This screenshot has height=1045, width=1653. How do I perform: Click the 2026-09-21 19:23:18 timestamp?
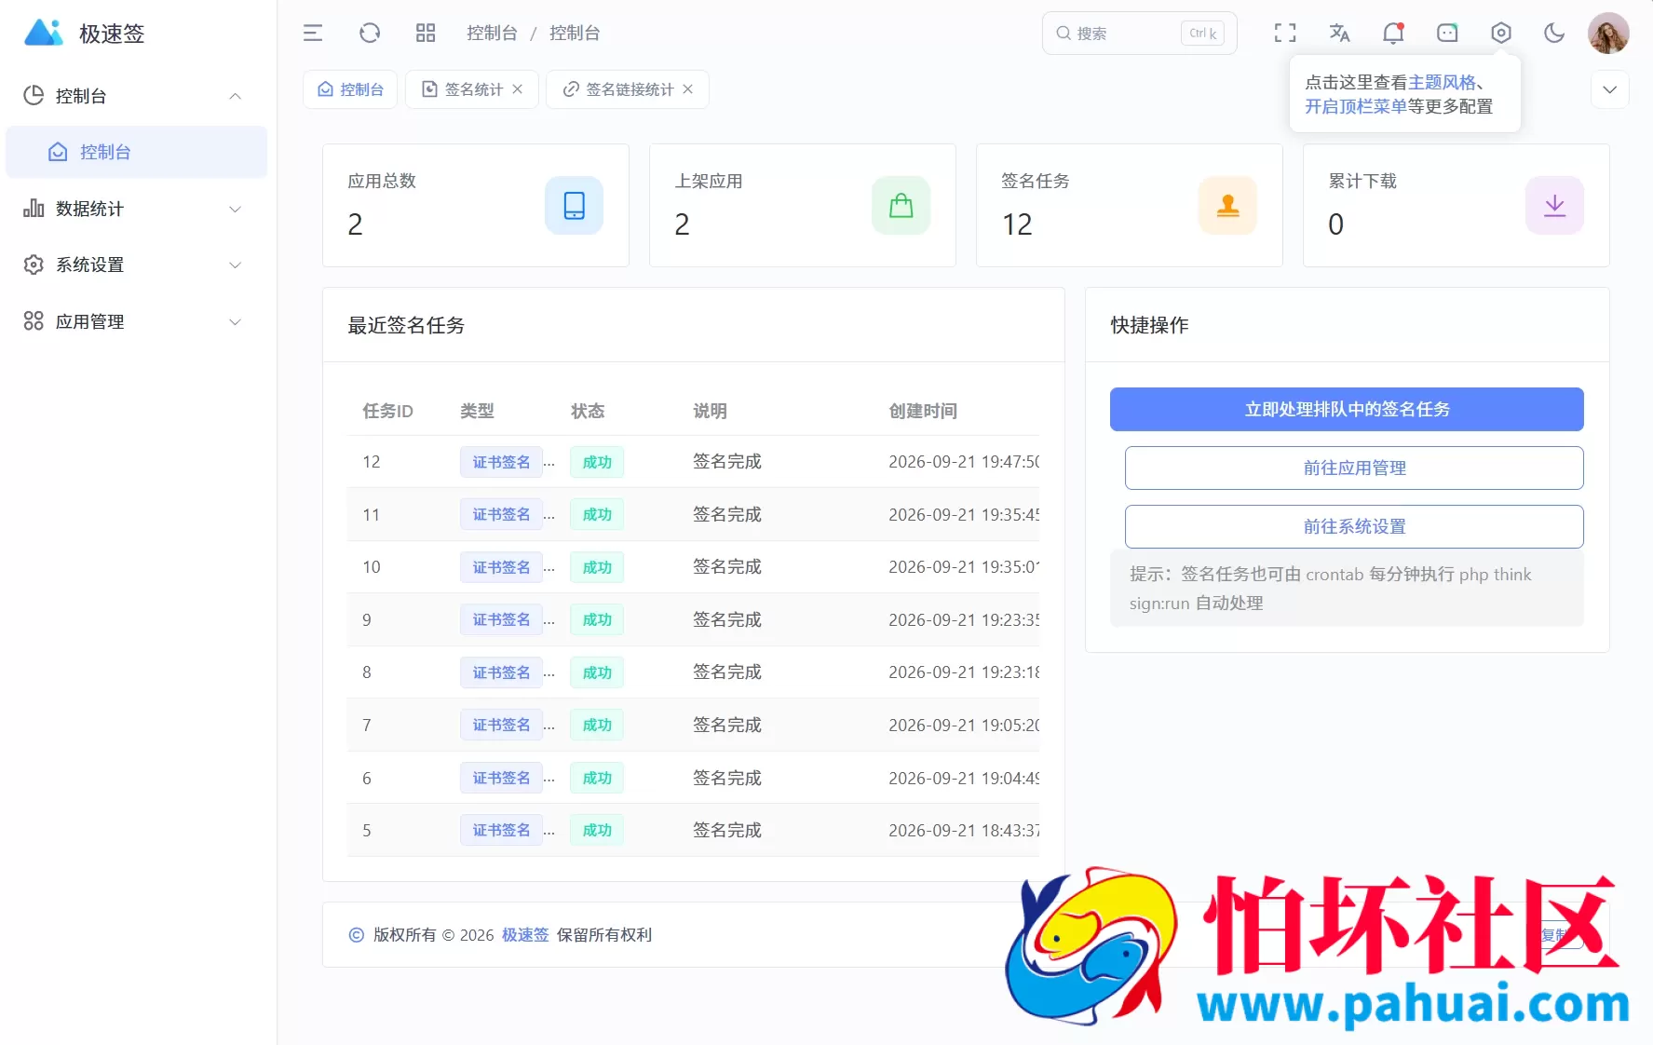pyautogui.click(x=964, y=672)
